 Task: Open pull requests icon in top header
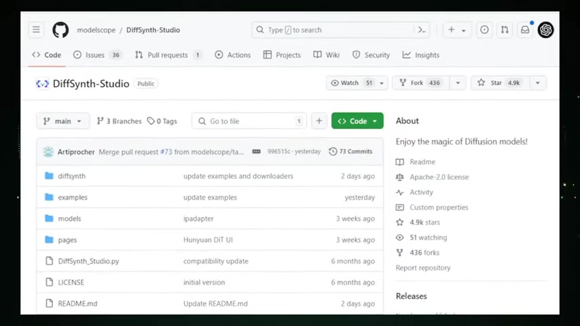pyautogui.click(x=505, y=30)
